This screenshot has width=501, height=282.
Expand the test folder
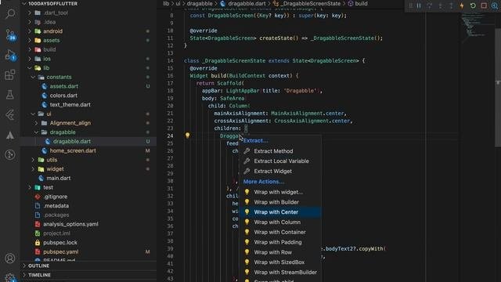(30, 188)
